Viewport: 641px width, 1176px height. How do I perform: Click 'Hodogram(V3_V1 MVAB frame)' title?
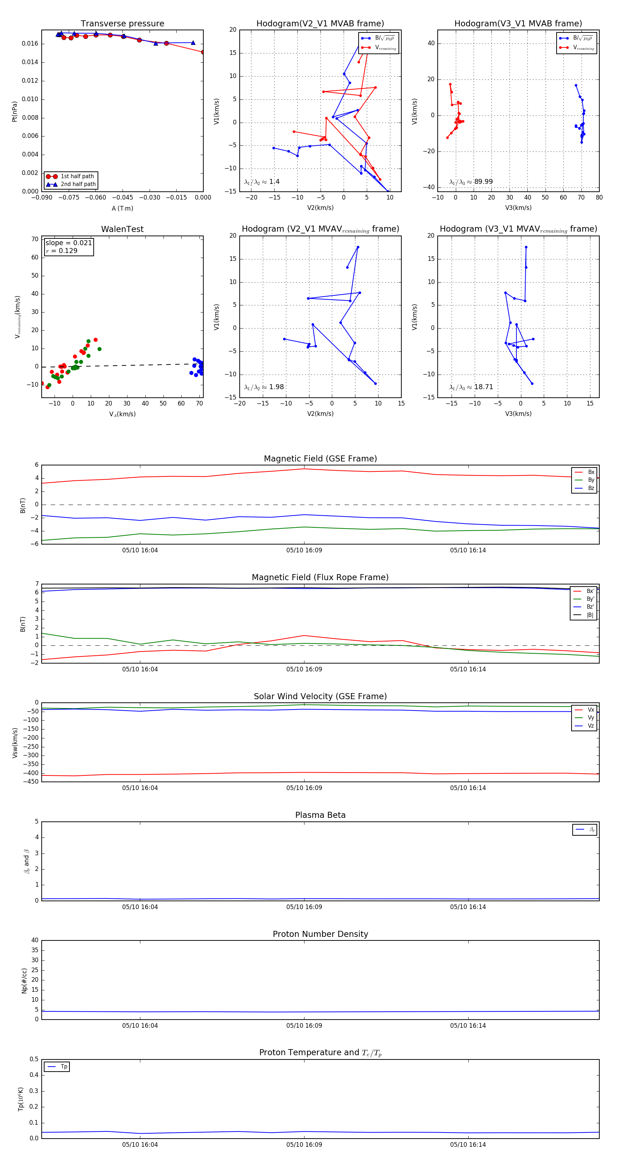[518, 24]
